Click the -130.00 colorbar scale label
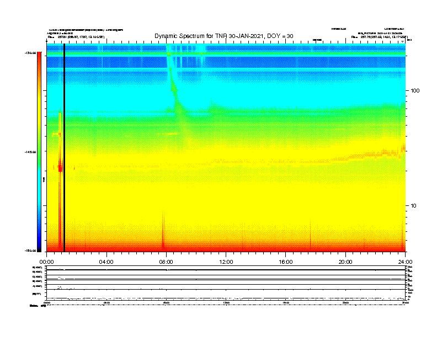Image resolution: width=437 pixels, height=337 pixels. (x=30, y=53)
